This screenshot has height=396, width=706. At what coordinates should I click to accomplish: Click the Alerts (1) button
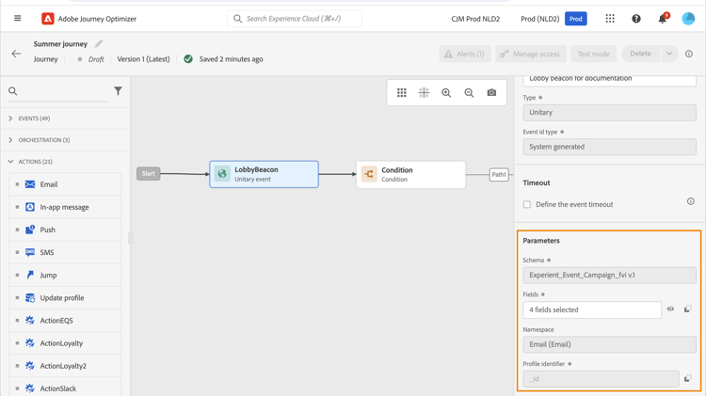tap(465, 54)
